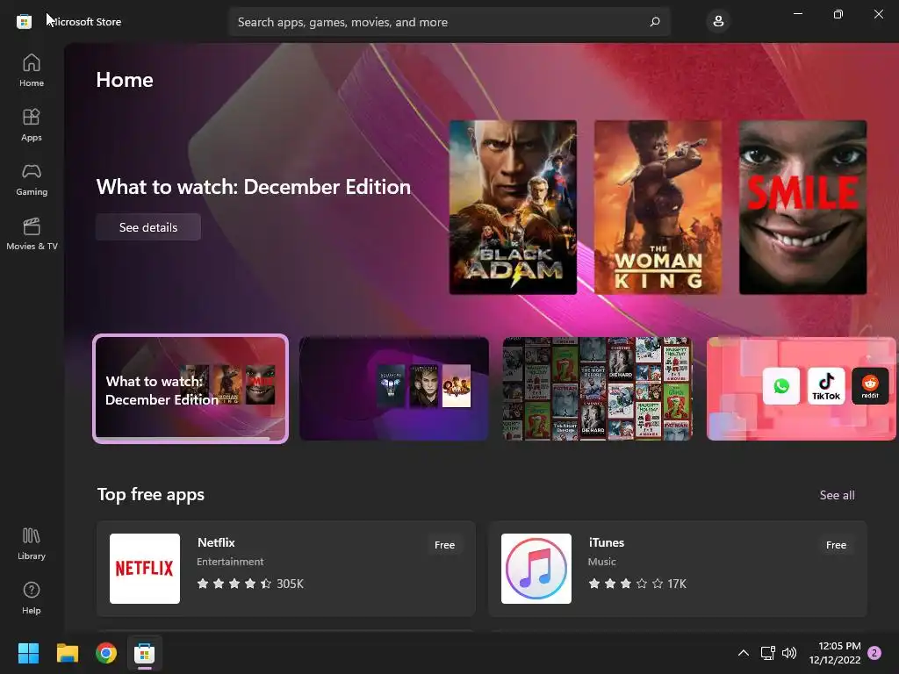This screenshot has height=674, width=899.
Task: Open Movies & TV section
Action: tap(32, 233)
